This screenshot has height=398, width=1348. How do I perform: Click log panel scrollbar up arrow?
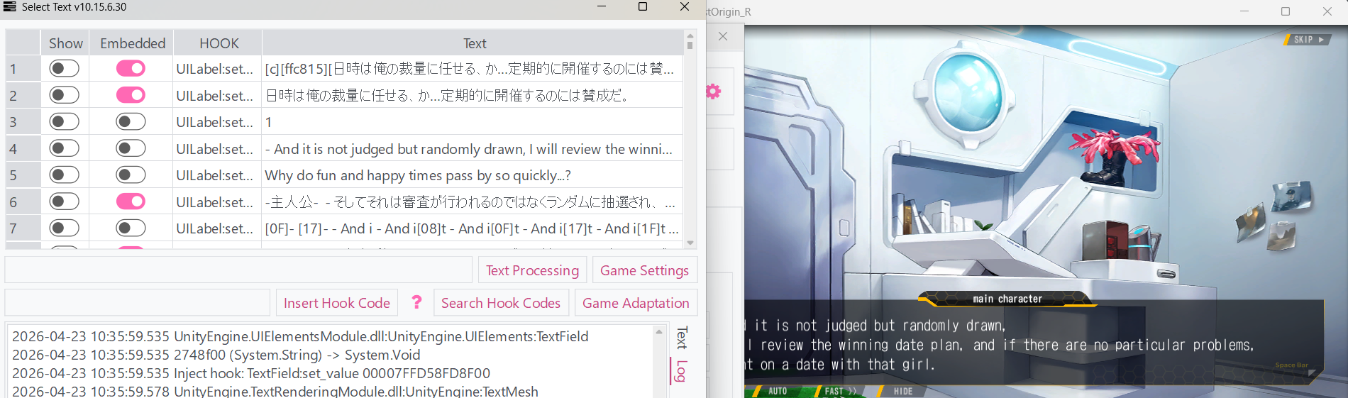point(658,331)
